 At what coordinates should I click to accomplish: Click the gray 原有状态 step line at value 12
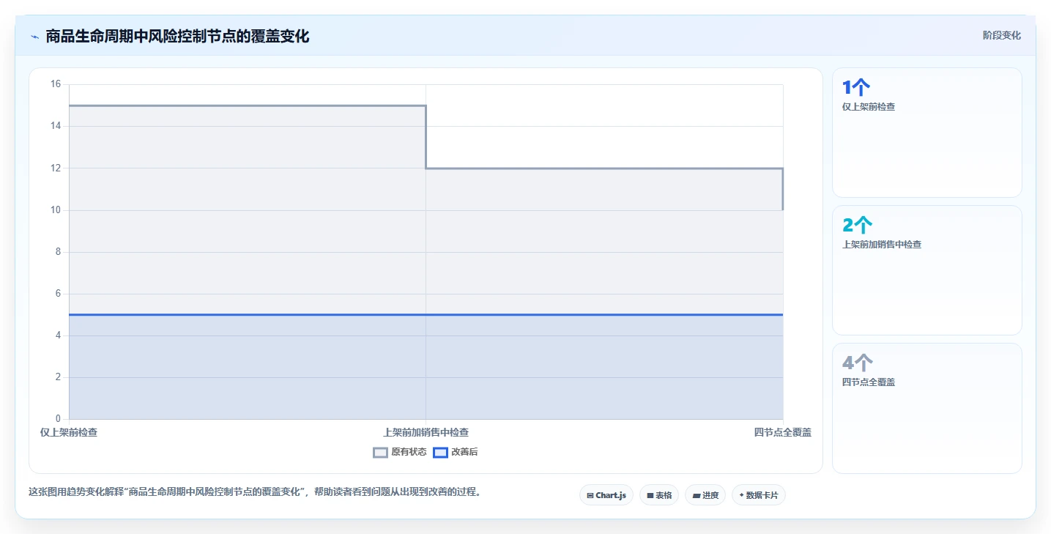[604, 168]
